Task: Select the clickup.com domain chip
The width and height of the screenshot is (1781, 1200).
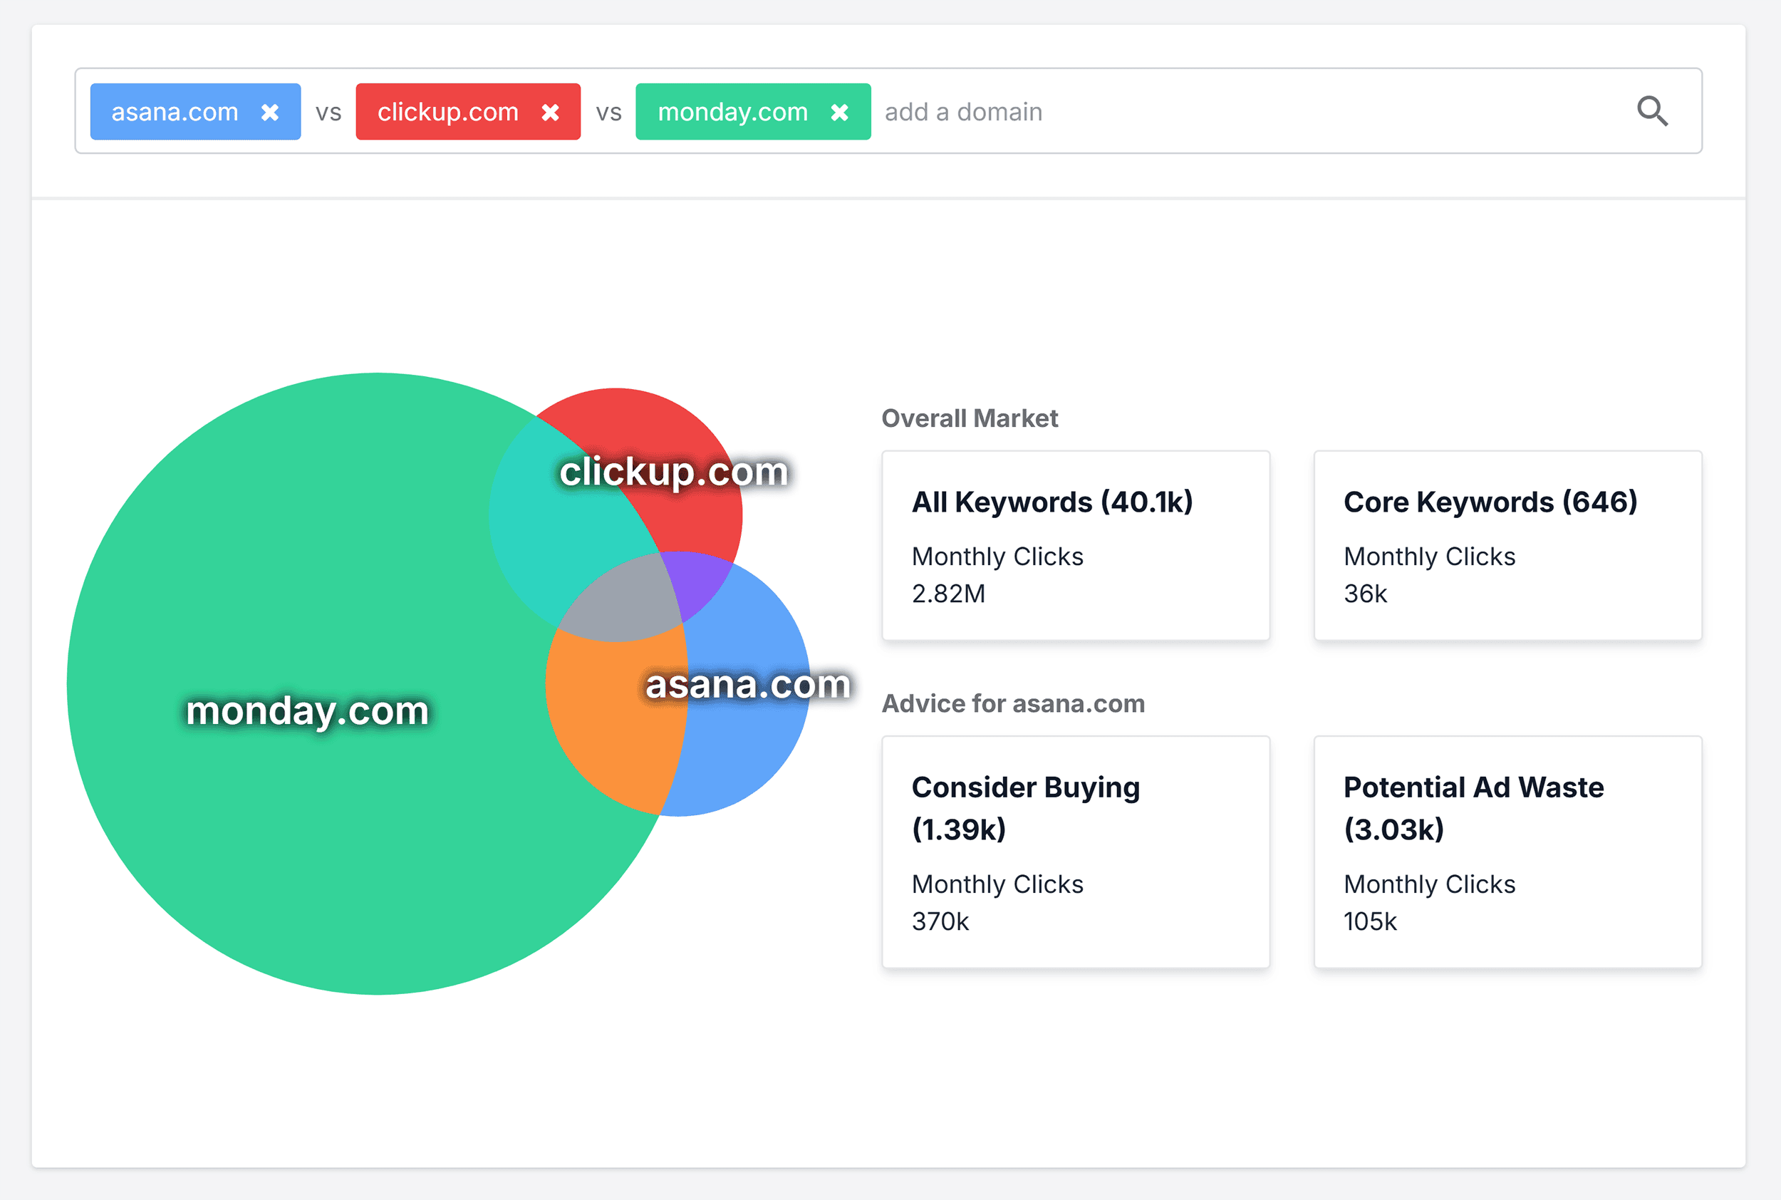Action: 447,112
